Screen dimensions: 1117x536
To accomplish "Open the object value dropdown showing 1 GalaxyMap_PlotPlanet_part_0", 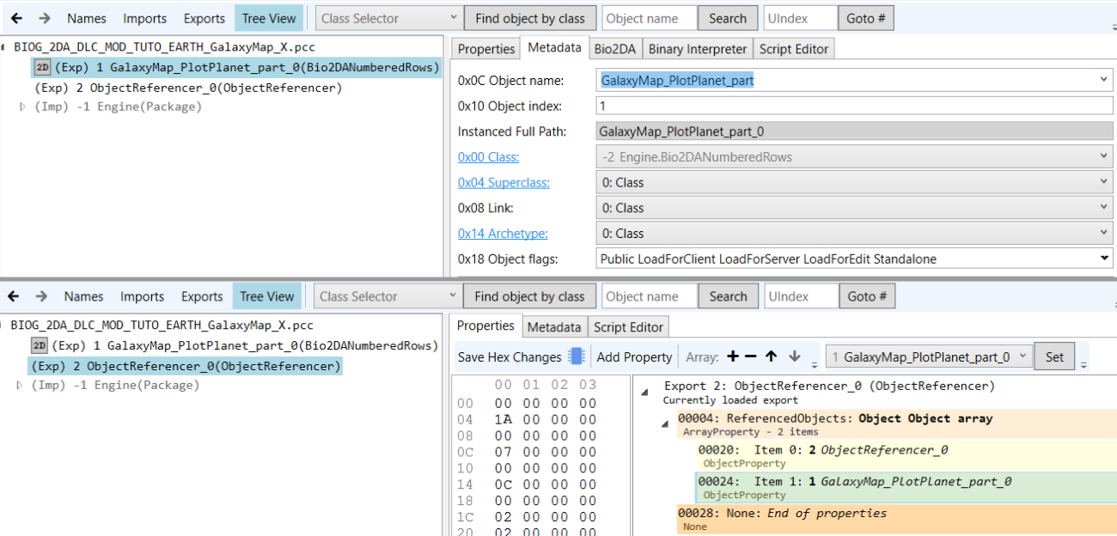I will click(x=929, y=356).
